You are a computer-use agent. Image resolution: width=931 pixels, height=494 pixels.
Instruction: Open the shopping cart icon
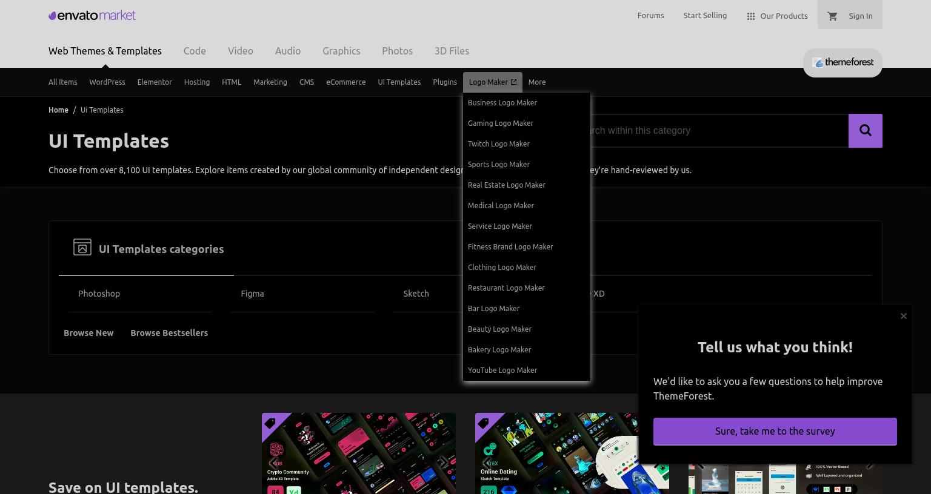click(832, 16)
